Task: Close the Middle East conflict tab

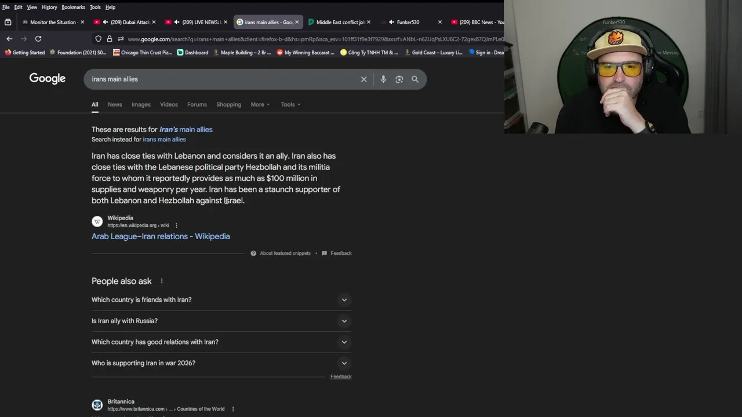Action: (368, 22)
